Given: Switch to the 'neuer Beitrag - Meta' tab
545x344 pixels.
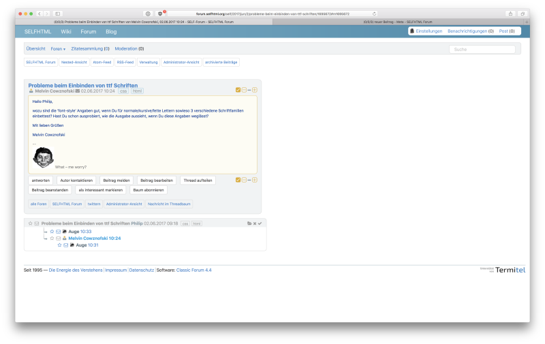Looking at the screenshot, I should pyautogui.click(x=398, y=22).
